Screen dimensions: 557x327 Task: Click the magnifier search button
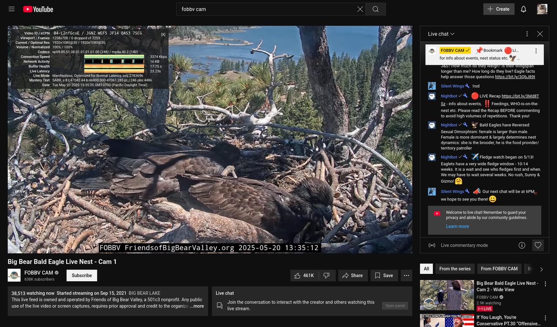tap(376, 9)
